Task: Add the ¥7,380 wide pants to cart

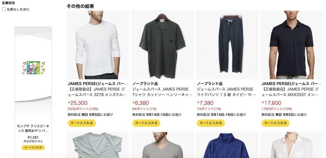Action: (x=211, y=123)
